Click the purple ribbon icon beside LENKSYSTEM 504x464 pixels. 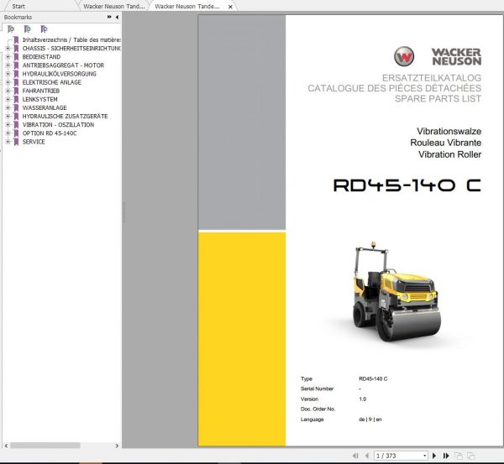16,100
